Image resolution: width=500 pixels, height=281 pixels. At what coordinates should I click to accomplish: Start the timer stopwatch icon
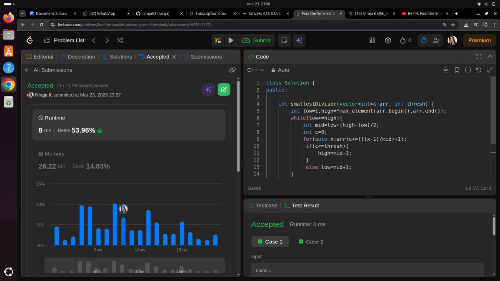click(x=424, y=40)
